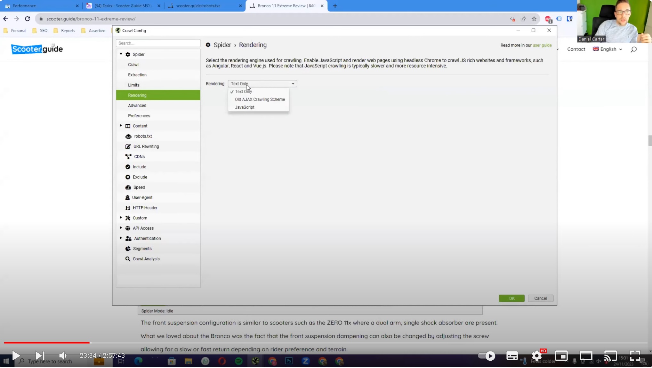Click the Crawl Config search field
Screen dimensions: 652x368
point(158,43)
